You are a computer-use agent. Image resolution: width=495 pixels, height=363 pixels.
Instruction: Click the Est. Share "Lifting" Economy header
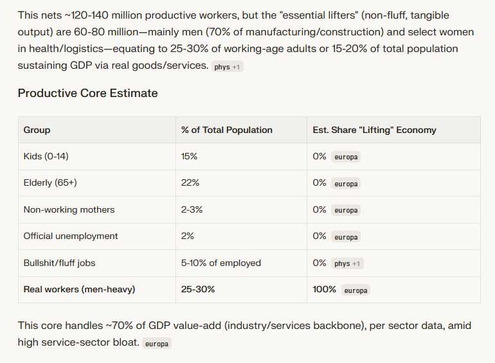coord(393,130)
